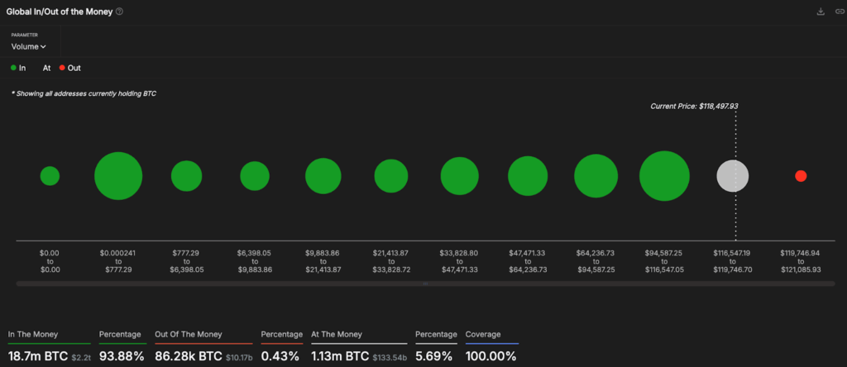Click the 100.00% Coverage value
The image size is (847, 367).
click(x=491, y=356)
